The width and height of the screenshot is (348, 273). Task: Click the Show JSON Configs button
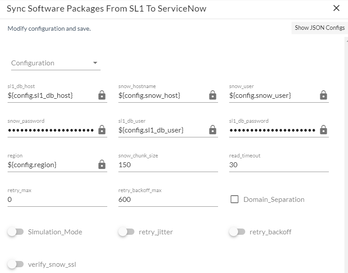tap(320, 28)
